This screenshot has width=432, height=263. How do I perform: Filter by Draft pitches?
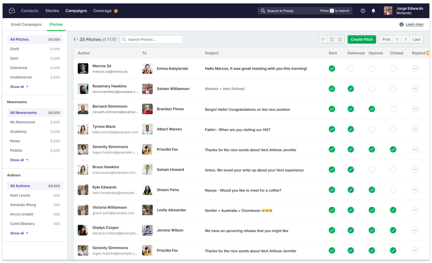(x=15, y=49)
